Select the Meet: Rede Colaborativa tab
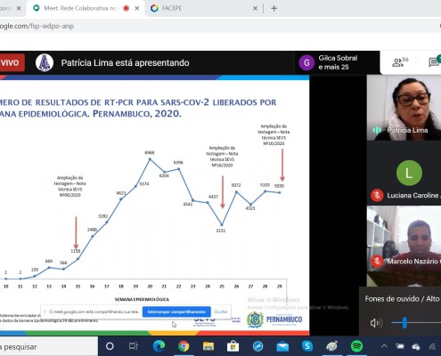Viewport: 441px width, 356px height. click(x=80, y=8)
